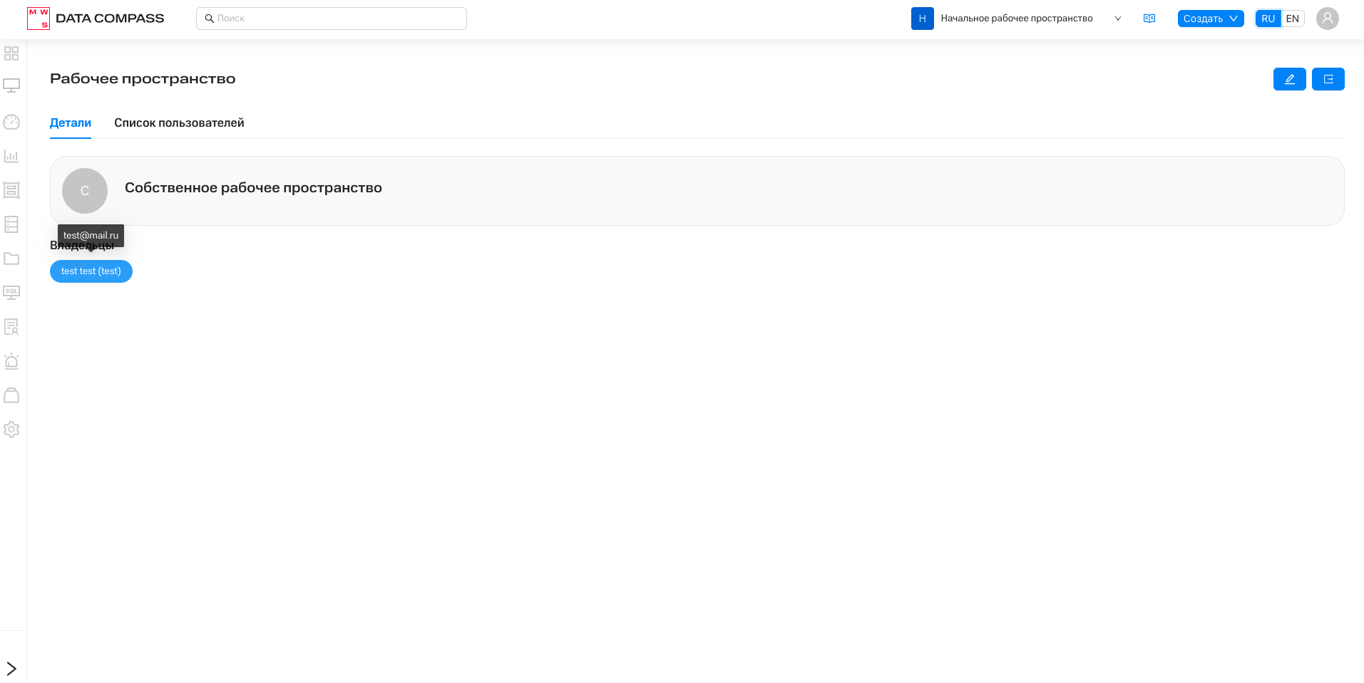Click into the Поиск search field
The height and width of the screenshot is (683, 1364).
tap(332, 19)
